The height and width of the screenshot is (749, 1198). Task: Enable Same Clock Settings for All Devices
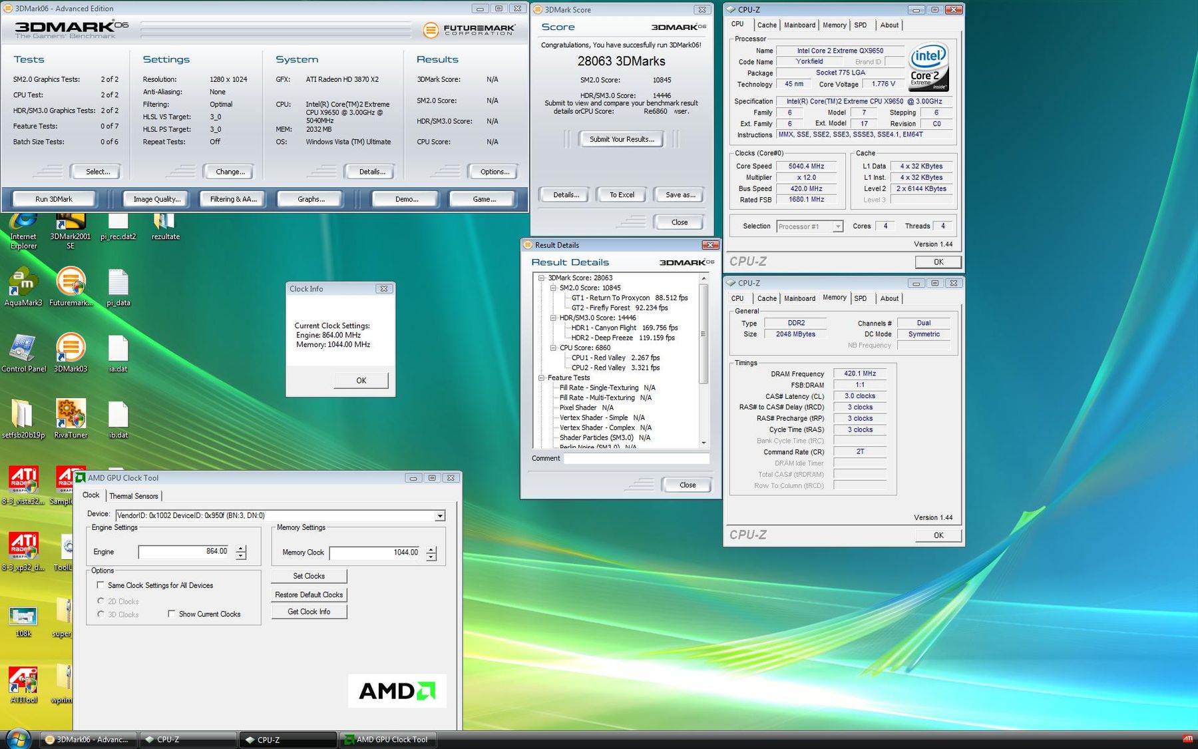pyautogui.click(x=100, y=585)
